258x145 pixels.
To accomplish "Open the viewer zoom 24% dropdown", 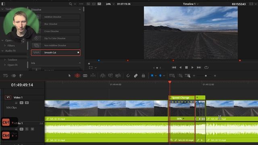I will [x=114, y=4].
